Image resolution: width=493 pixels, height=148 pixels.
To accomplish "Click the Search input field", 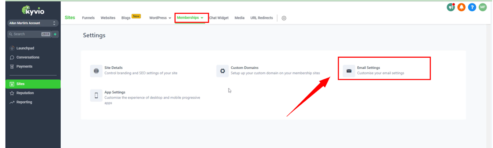I will coord(26,34).
